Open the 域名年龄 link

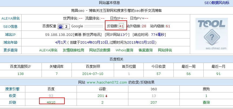point(11,43)
